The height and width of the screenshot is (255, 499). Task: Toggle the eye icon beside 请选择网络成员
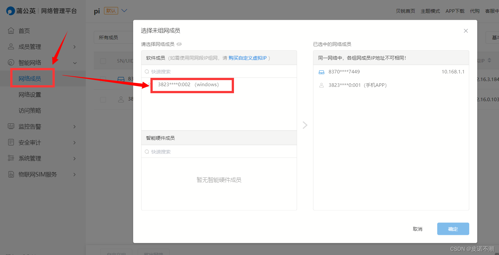point(179,44)
